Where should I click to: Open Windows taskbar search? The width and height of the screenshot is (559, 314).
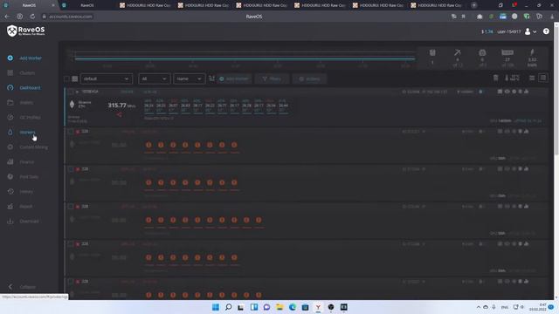coord(229,307)
